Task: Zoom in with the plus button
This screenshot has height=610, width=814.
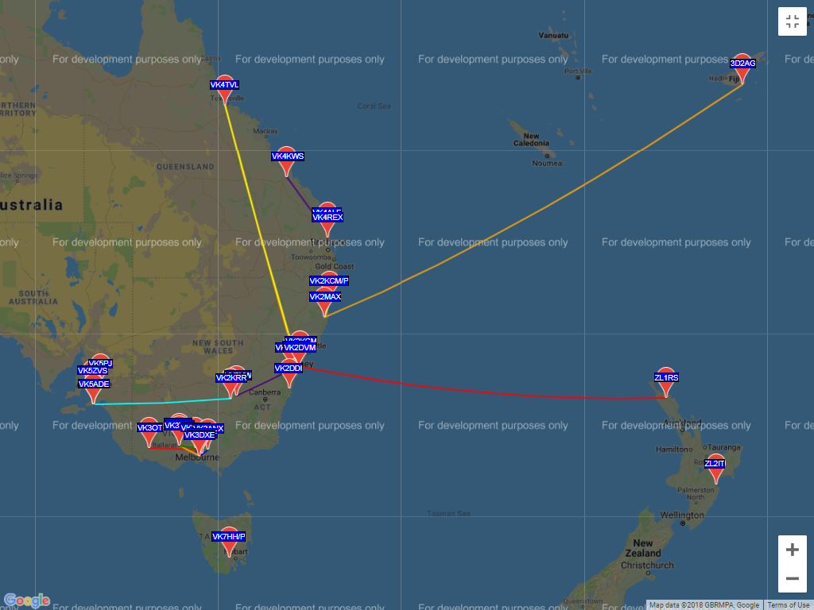Action: [x=792, y=550]
